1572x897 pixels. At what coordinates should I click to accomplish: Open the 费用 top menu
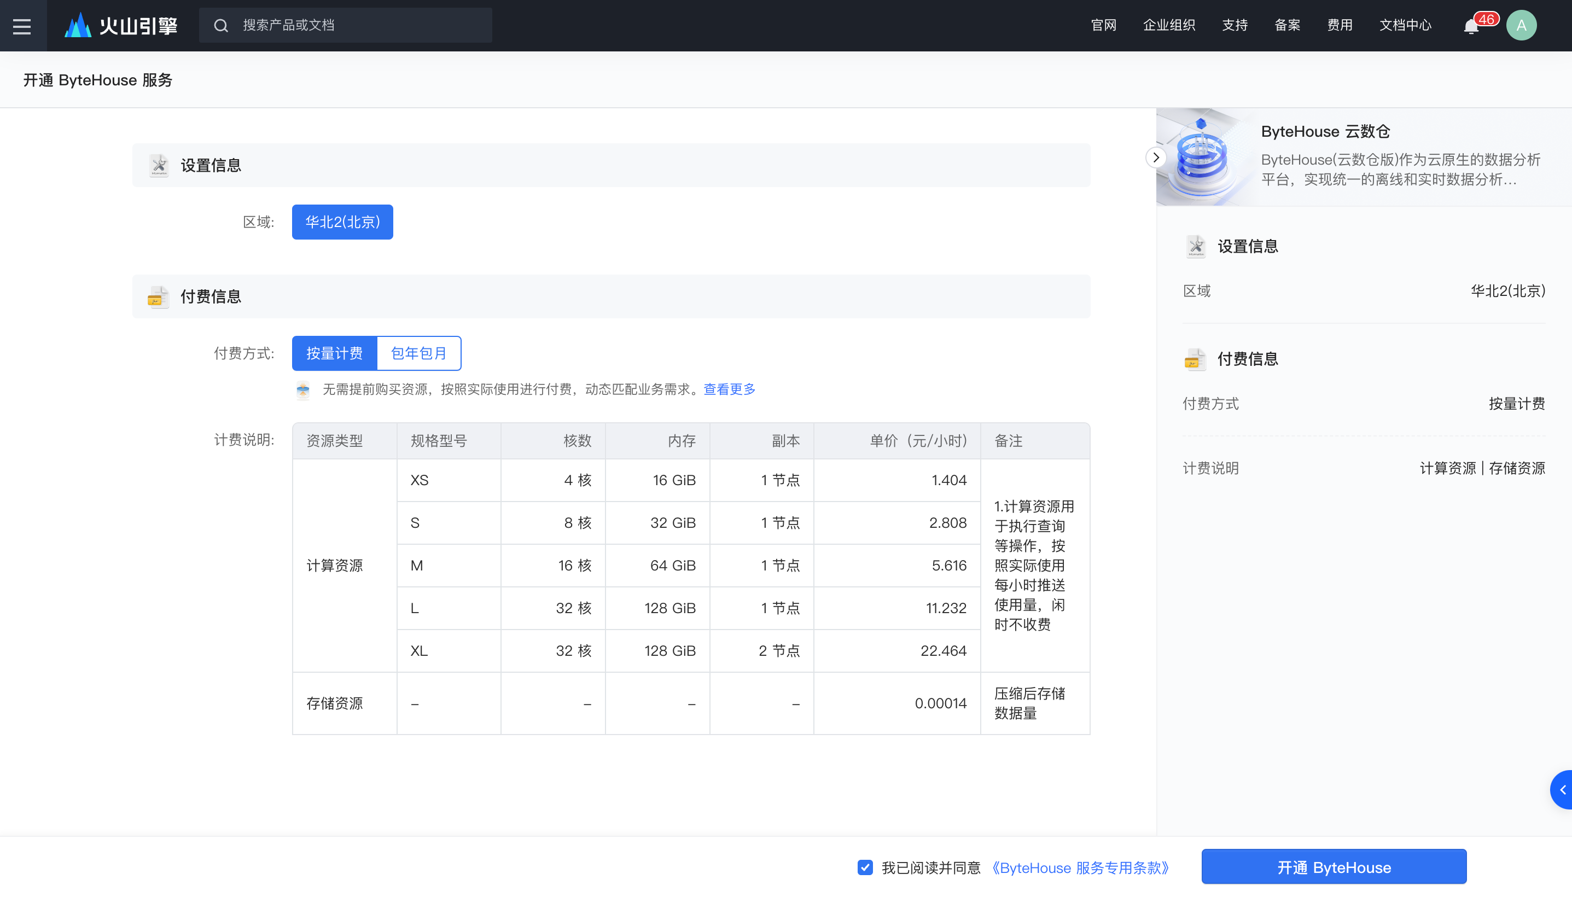(x=1340, y=26)
